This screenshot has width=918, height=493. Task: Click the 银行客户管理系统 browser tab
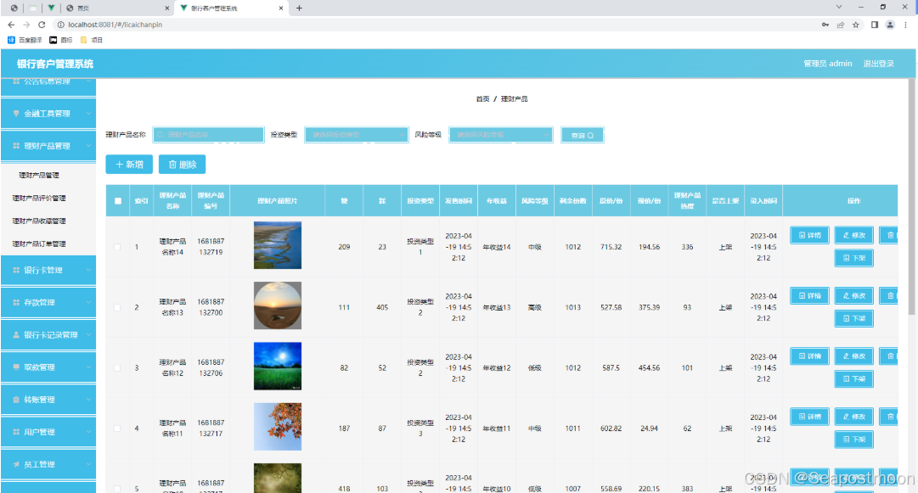tap(231, 8)
